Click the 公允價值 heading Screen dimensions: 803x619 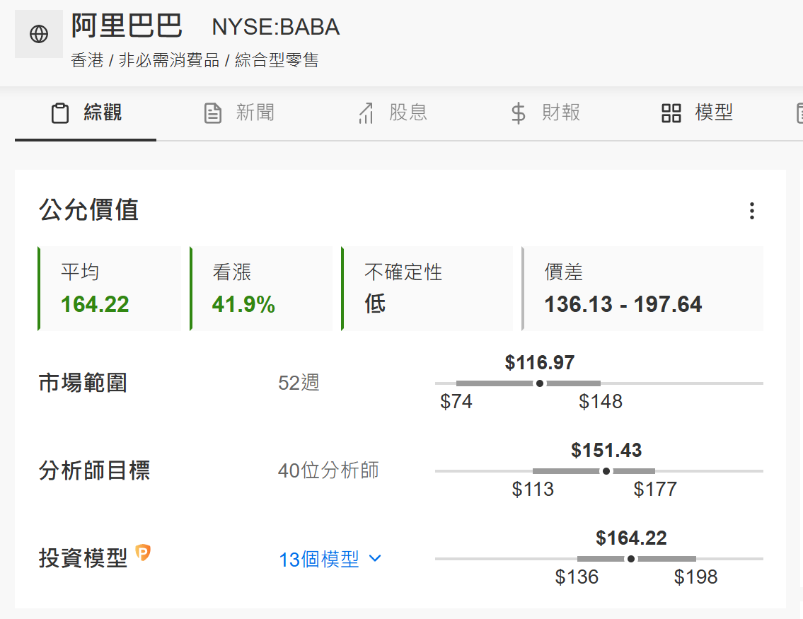[88, 210]
